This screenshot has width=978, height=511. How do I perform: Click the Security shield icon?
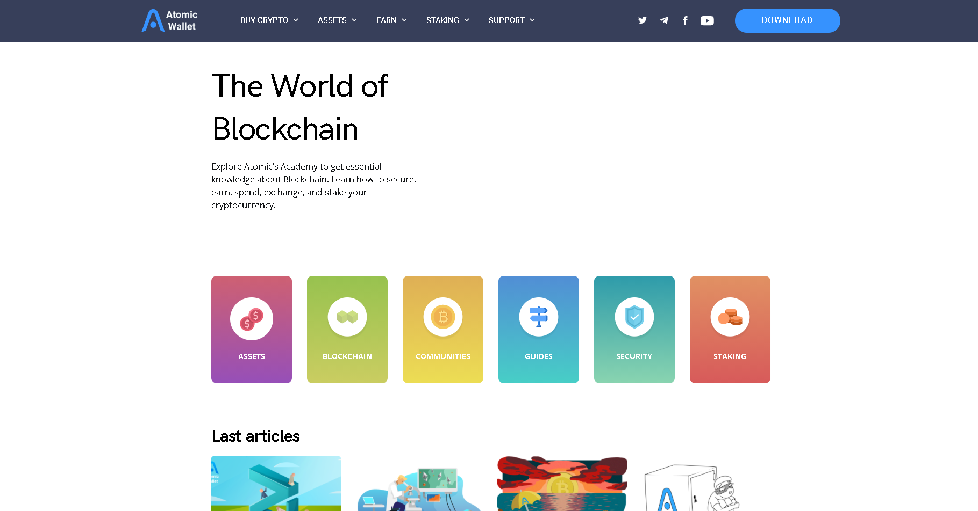[x=634, y=317]
